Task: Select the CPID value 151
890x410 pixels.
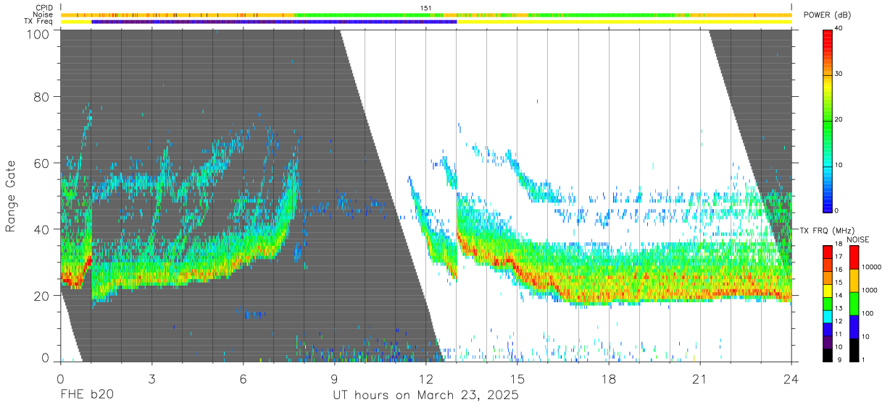Action: pos(425,8)
